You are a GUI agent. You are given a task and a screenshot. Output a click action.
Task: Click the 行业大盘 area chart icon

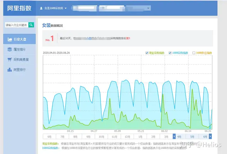click(x=10, y=39)
